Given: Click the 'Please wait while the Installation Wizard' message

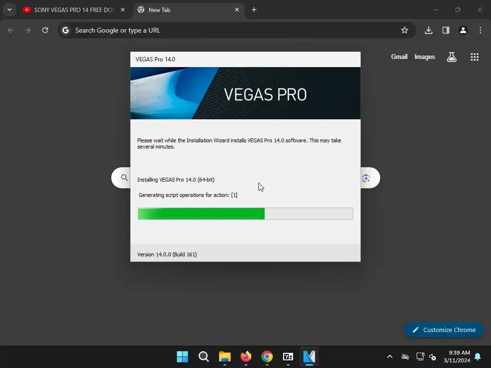Looking at the screenshot, I should (x=239, y=143).
